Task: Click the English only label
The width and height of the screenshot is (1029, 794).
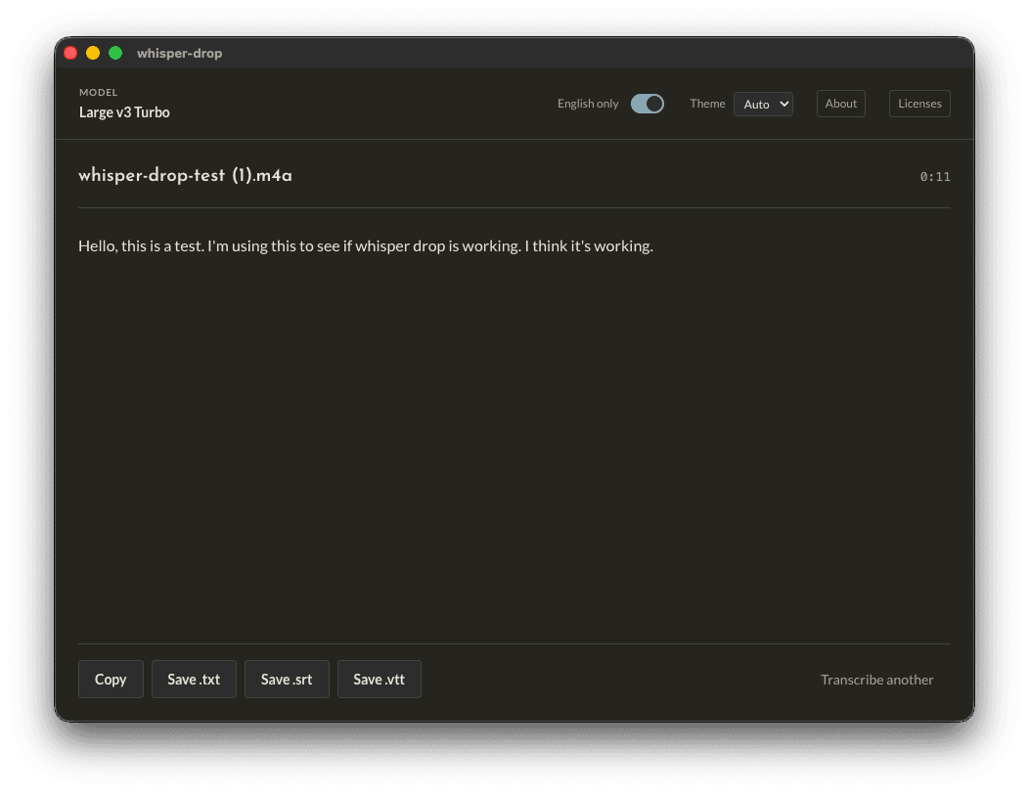Action: [588, 104]
